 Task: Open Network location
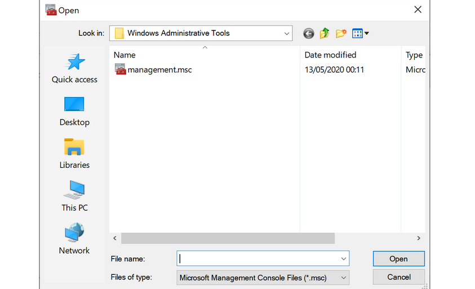(74, 239)
